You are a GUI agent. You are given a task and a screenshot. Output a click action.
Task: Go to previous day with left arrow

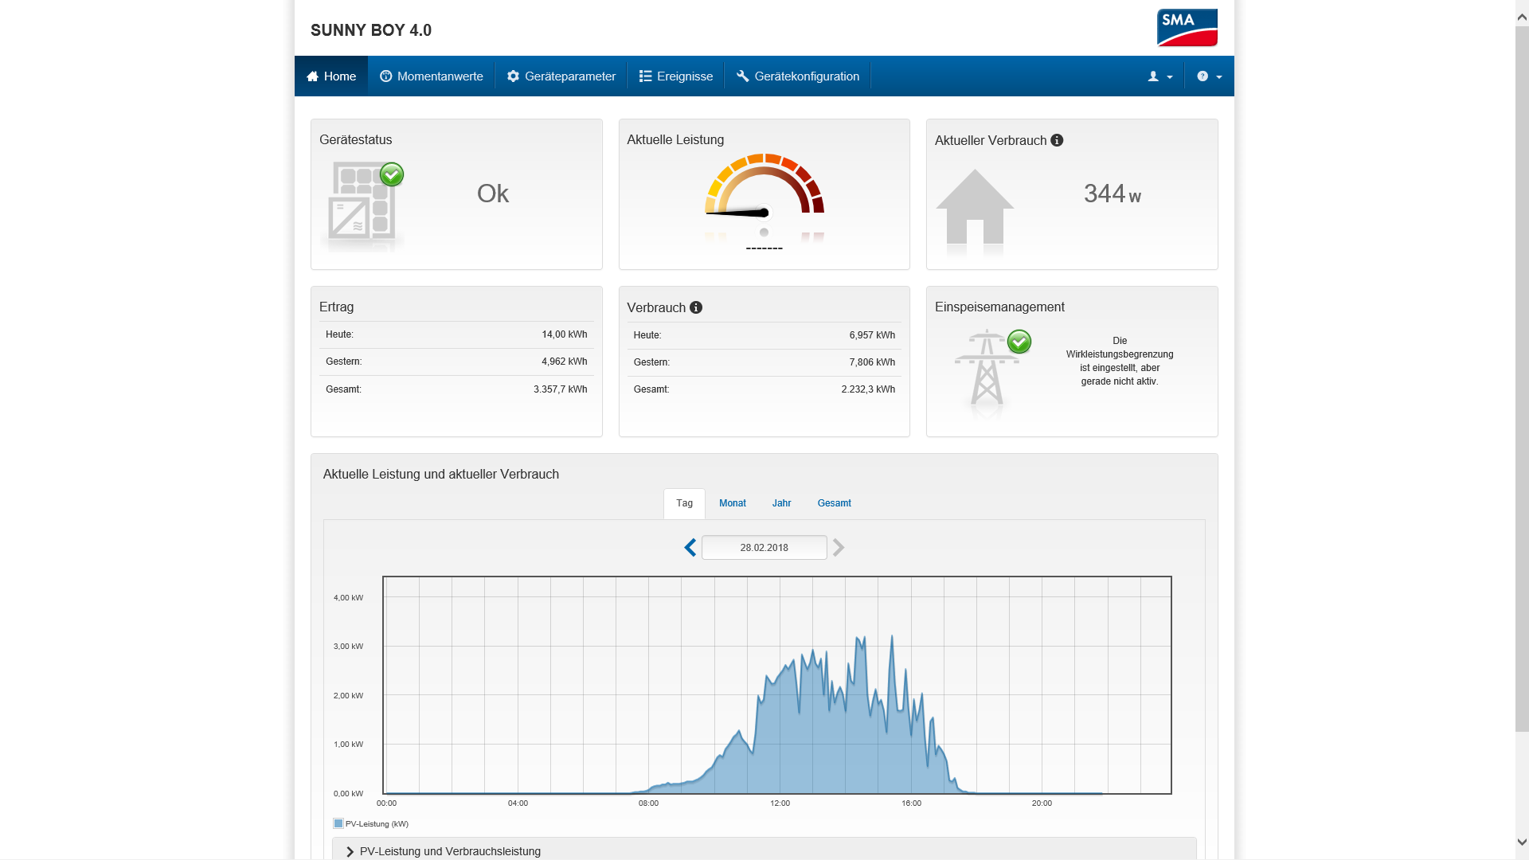click(690, 548)
